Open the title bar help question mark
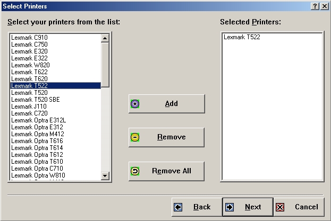The image size is (331, 221). [x=315, y=6]
